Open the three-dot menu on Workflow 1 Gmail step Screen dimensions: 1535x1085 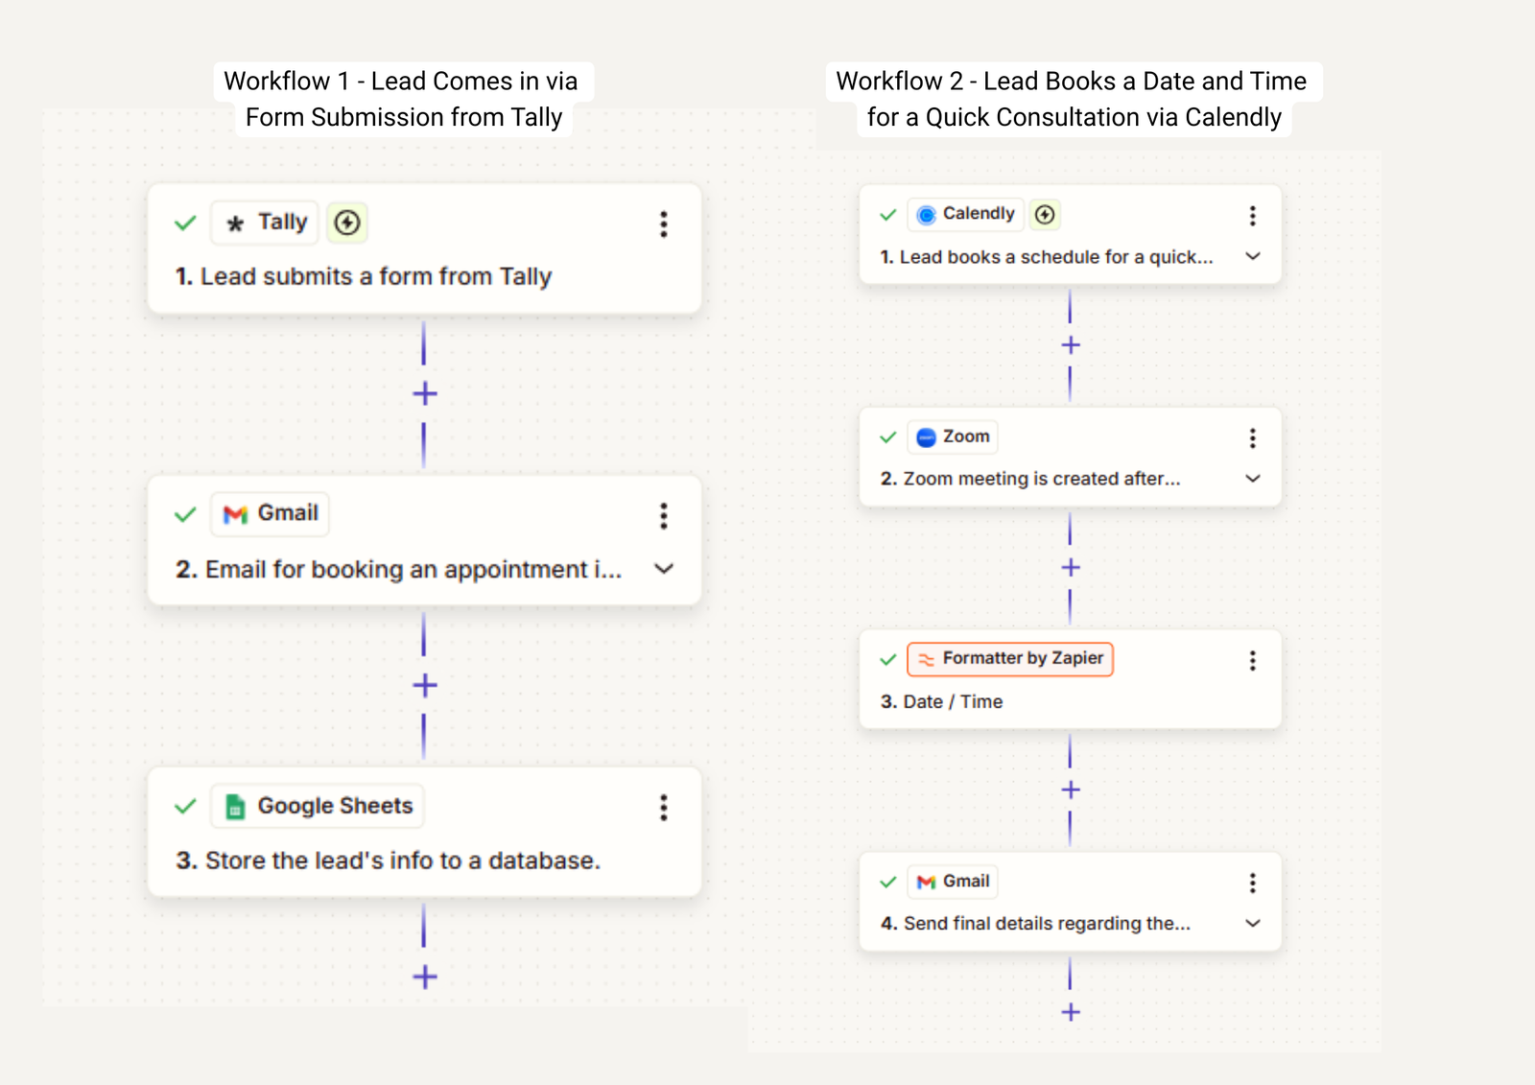tap(663, 516)
